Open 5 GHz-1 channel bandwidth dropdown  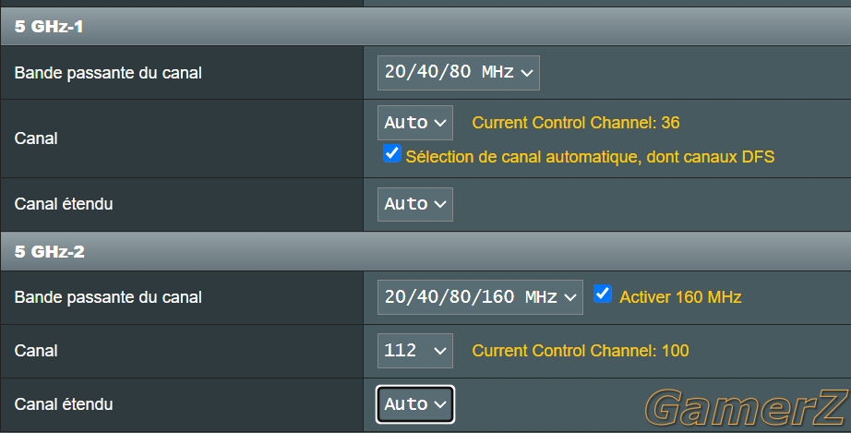pos(459,73)
